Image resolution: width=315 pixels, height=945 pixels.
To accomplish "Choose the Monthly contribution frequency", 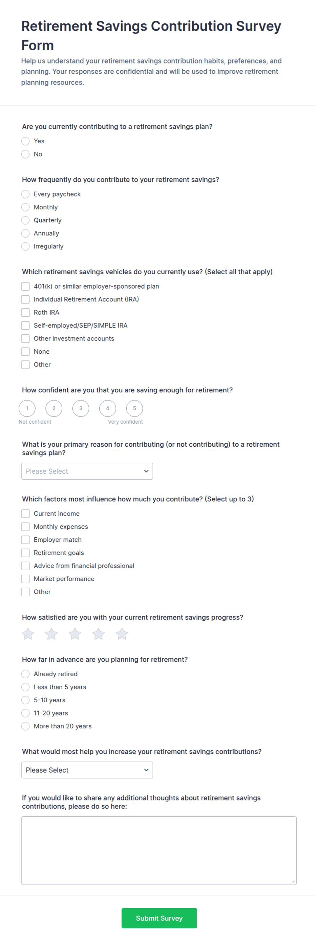I will tap(25, 207).
